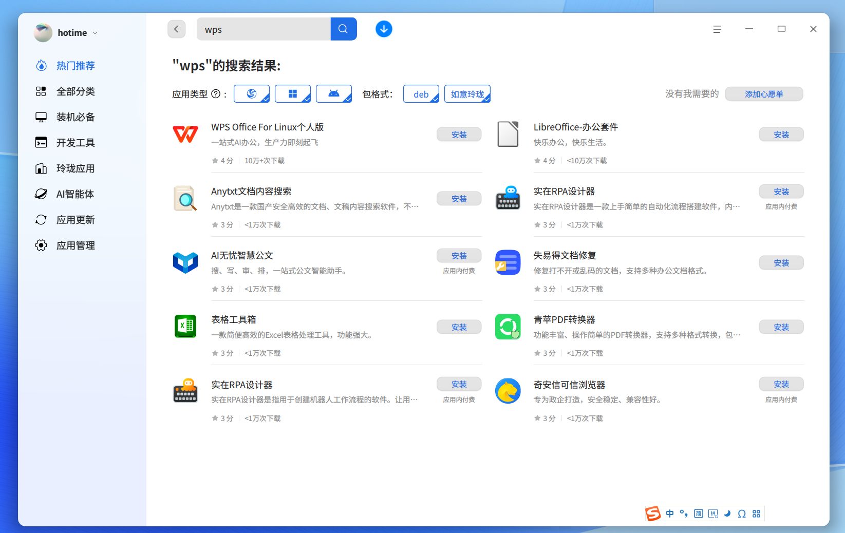This screenshot has height=533, width=845.
Task: Open AI智能体 in the sidebar
Action: pos(76,194)
